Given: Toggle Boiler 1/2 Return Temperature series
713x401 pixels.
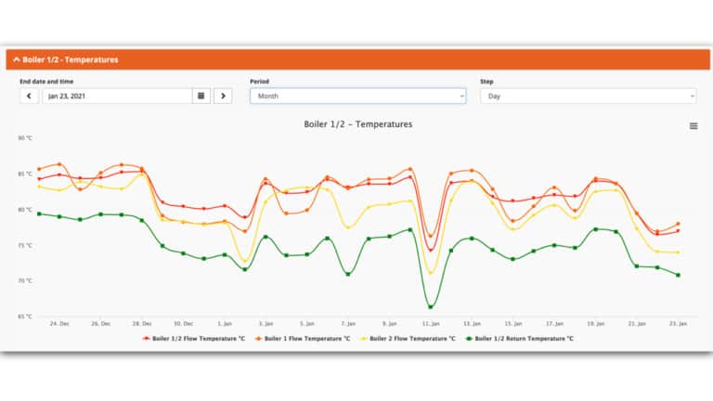Looking at the screenshot, I should coord(520,339).
